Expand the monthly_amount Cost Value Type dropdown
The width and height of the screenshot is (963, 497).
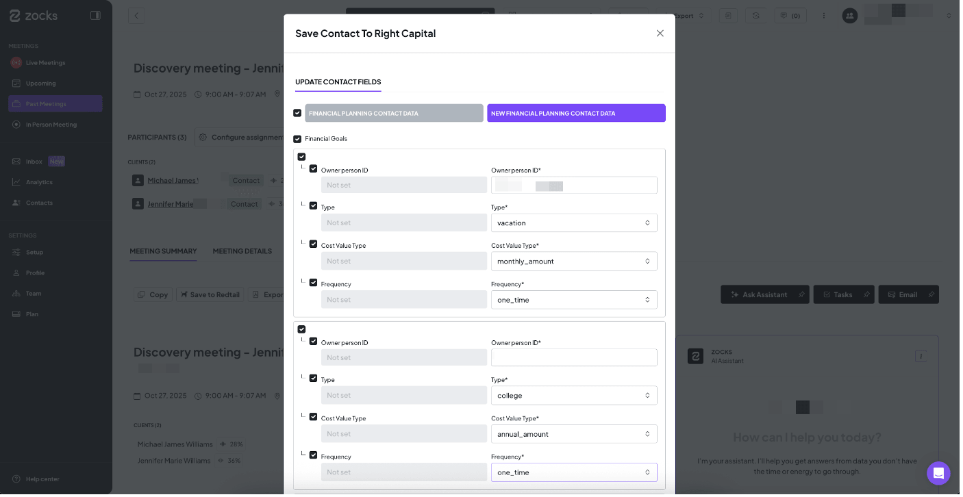[x=573, y=262]
